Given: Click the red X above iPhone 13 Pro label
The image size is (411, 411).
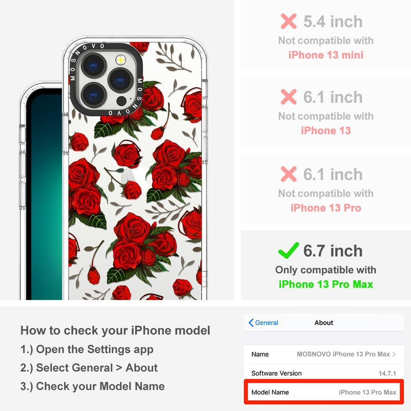Looking at the screenshot, I should click(289, 174).
